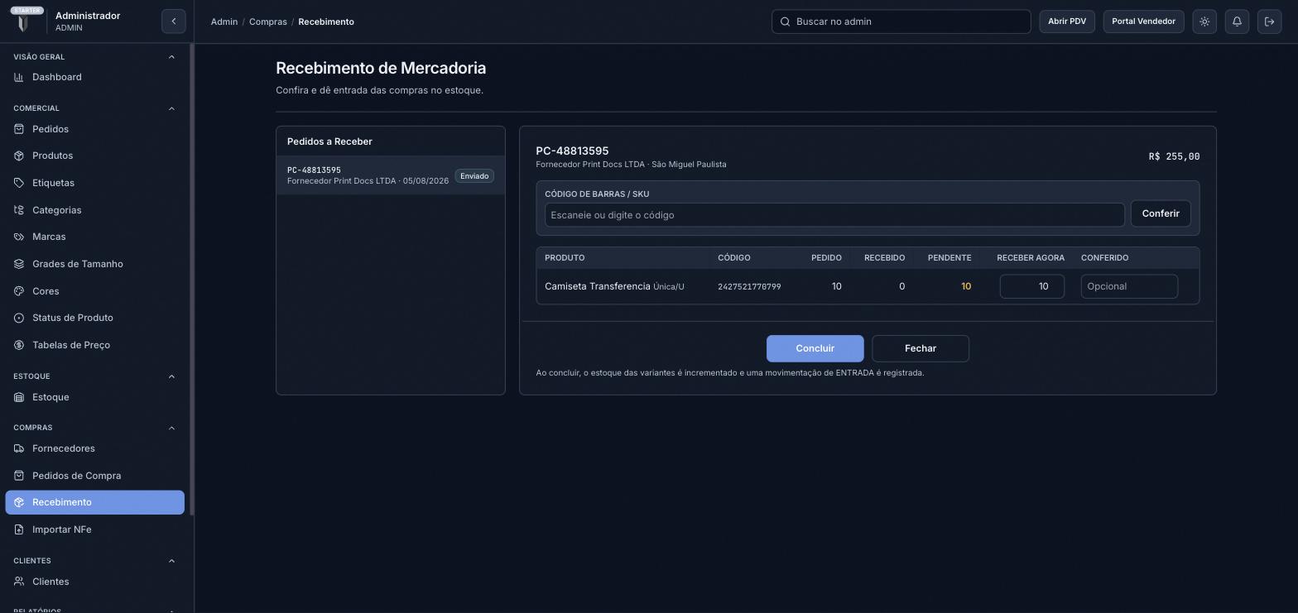The width and height of the screenshot is (1298, 613).
Task: Click the Pedidos sidebar icon
Action: (x=19, y=129)
